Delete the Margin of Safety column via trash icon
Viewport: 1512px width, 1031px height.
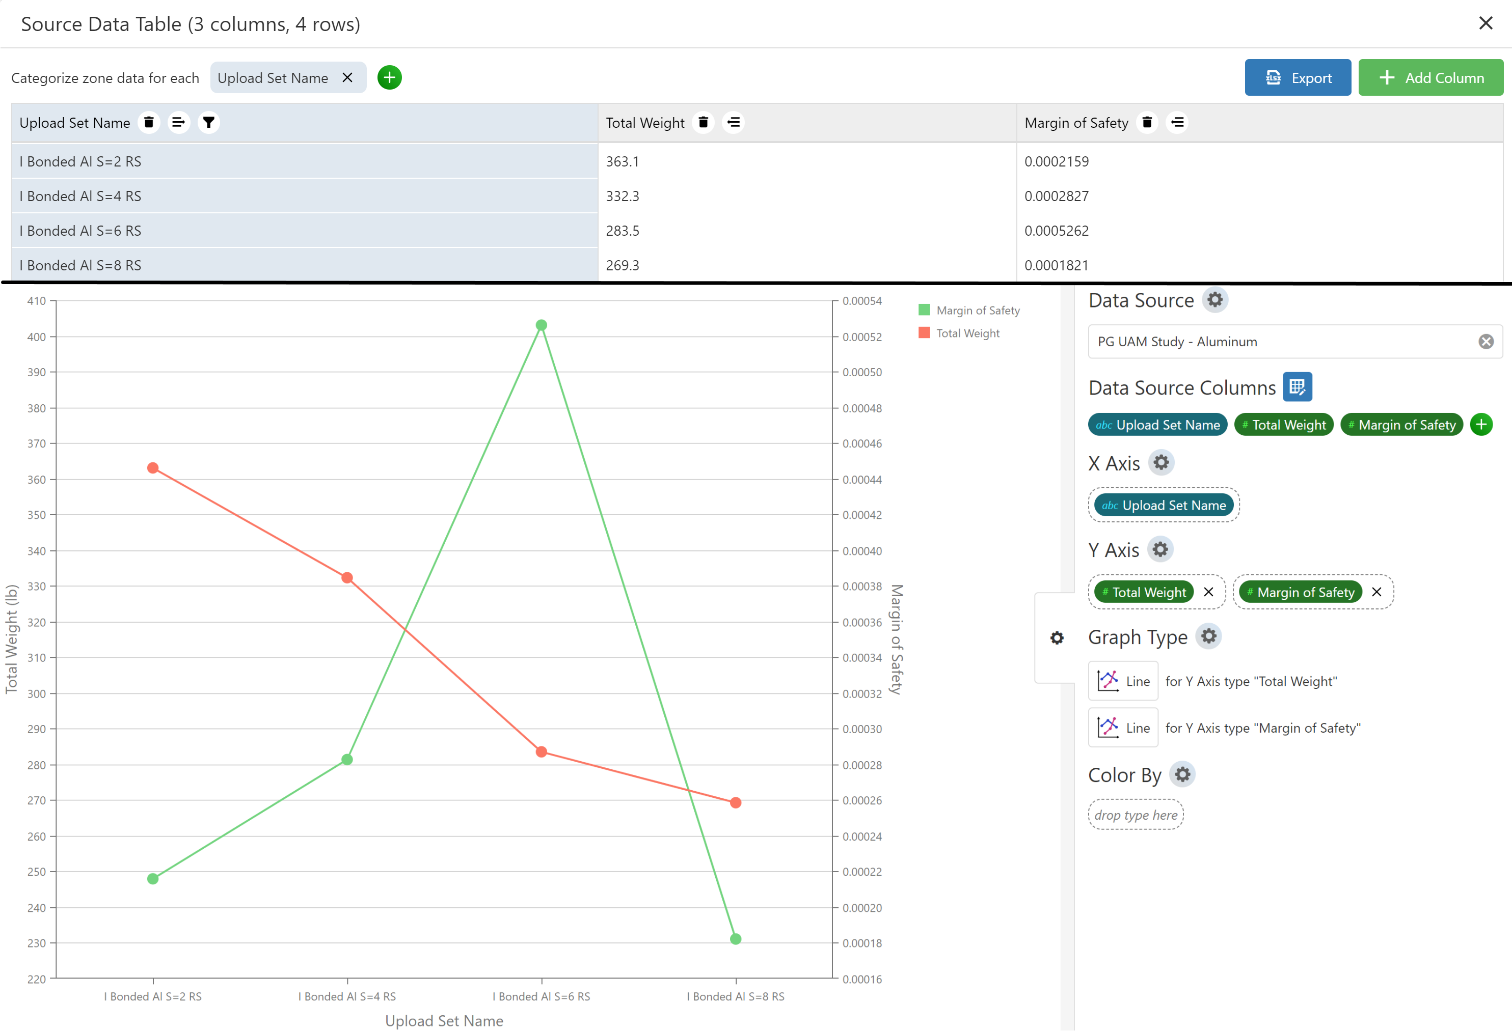click(x=1148, y=122)
